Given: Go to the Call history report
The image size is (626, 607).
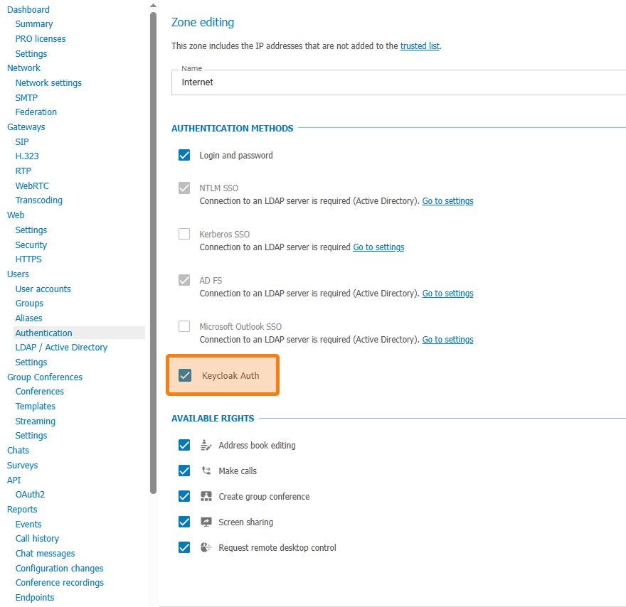Looking at the screenshot, I should pos(37,539).
